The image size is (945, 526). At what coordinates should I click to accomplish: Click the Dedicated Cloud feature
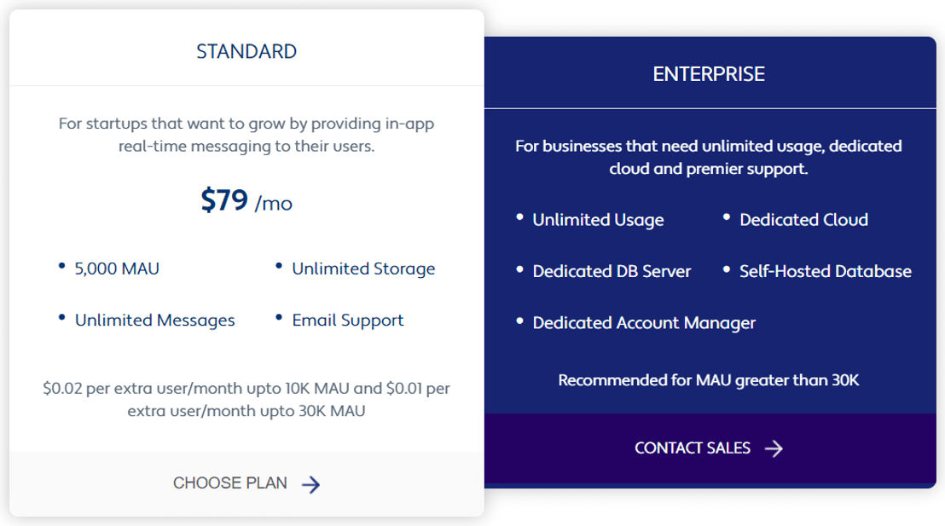click(804, 220)
